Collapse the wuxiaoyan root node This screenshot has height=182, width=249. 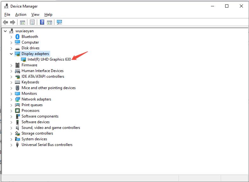(x=5, y=31)
